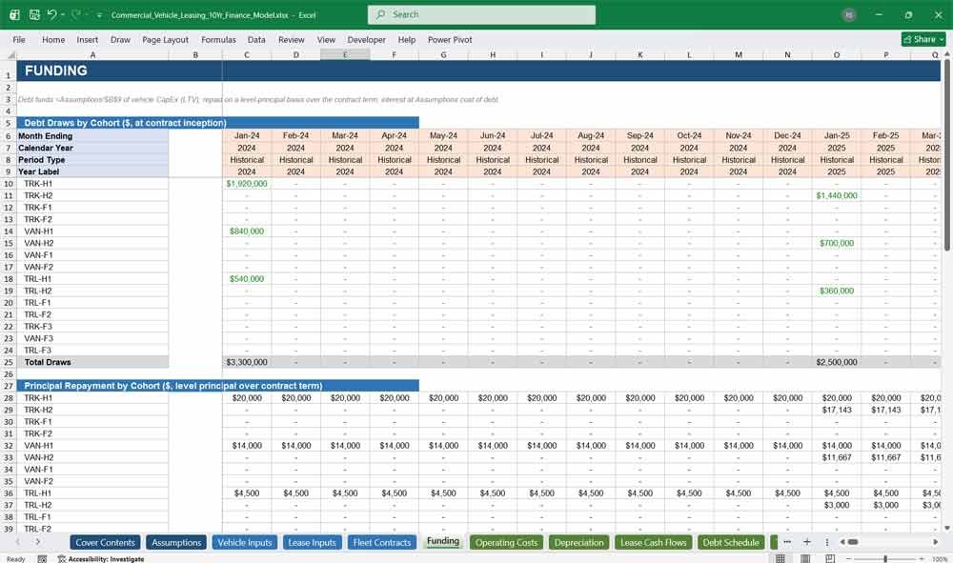Viewport: 953px width, 563px height.
Task: Click the horizontal scrollbar thumb
Action: click(853, 542)
